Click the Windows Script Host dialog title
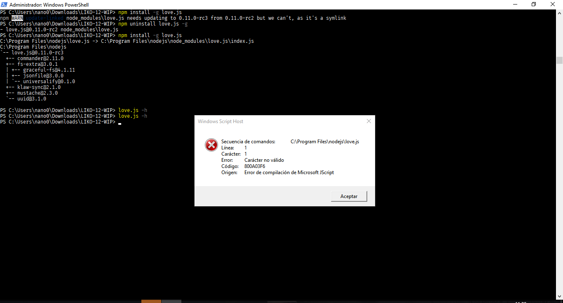This screenshot has width=563, height=303. point(221,121)
